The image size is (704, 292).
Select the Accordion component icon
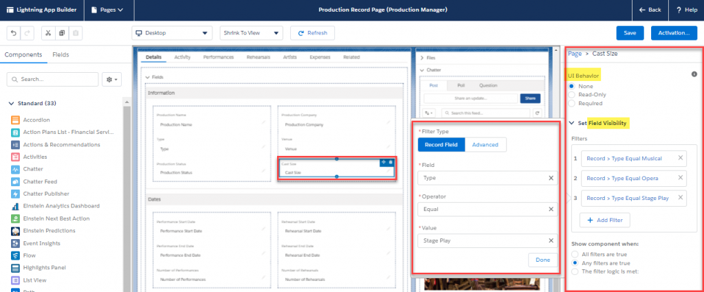point(15,120)
